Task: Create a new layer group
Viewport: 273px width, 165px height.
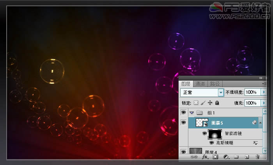Action: (x=236, y=157)
